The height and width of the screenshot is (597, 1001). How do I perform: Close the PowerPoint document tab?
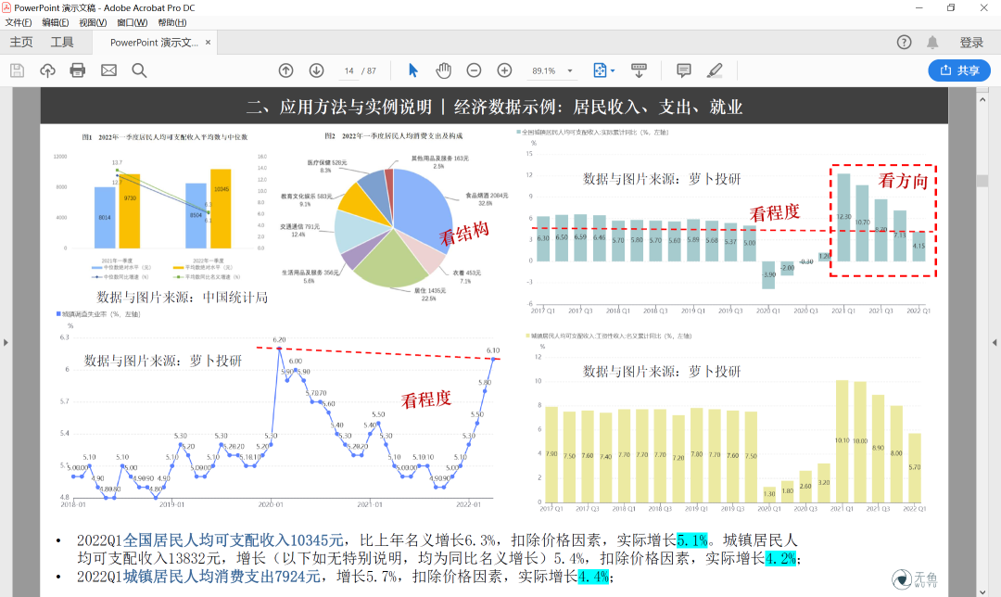point(209,42)
